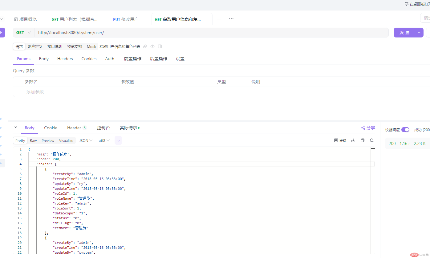
Task: Click the 2.23 K response size
Action: pyautogui.click(x=420, y=143)
